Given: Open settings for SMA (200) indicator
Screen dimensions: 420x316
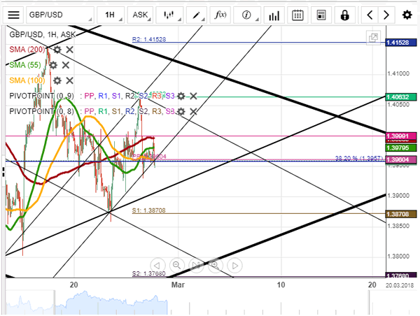Looking at the screenshot, I should [x=57, y=50].
